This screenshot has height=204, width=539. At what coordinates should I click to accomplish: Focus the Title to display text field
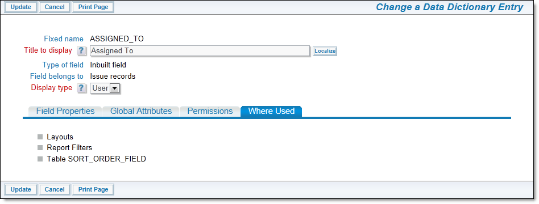coord(200,51)
